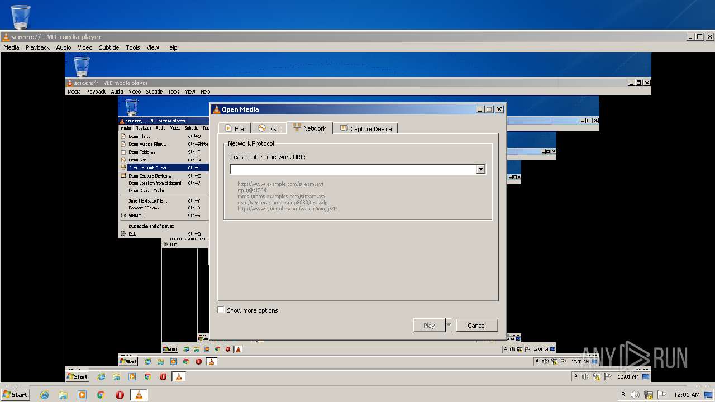
Task: Open the Playback menu
Action: tap(37, 47)
